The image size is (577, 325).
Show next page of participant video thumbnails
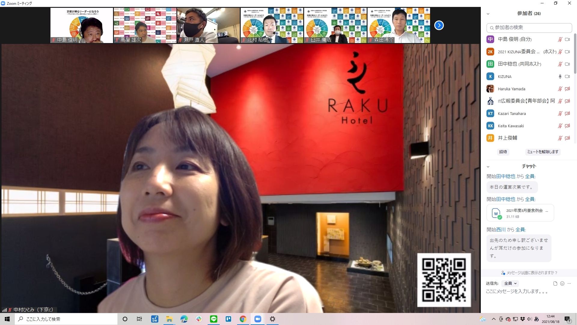point(439,25)
